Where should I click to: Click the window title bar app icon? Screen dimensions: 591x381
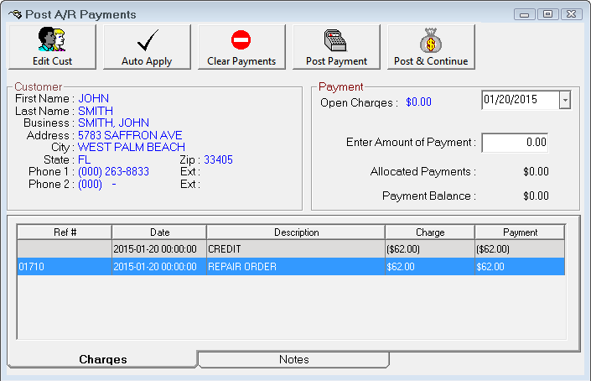coord(14,14)
